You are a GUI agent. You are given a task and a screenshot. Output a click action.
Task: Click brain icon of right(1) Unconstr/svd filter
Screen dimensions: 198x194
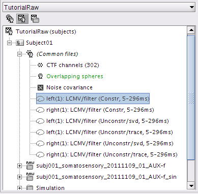[x=40, y=144]
